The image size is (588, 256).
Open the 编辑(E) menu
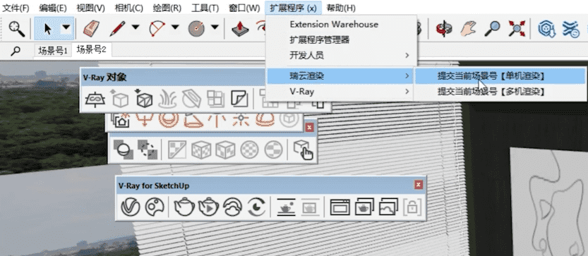(53, 8)
